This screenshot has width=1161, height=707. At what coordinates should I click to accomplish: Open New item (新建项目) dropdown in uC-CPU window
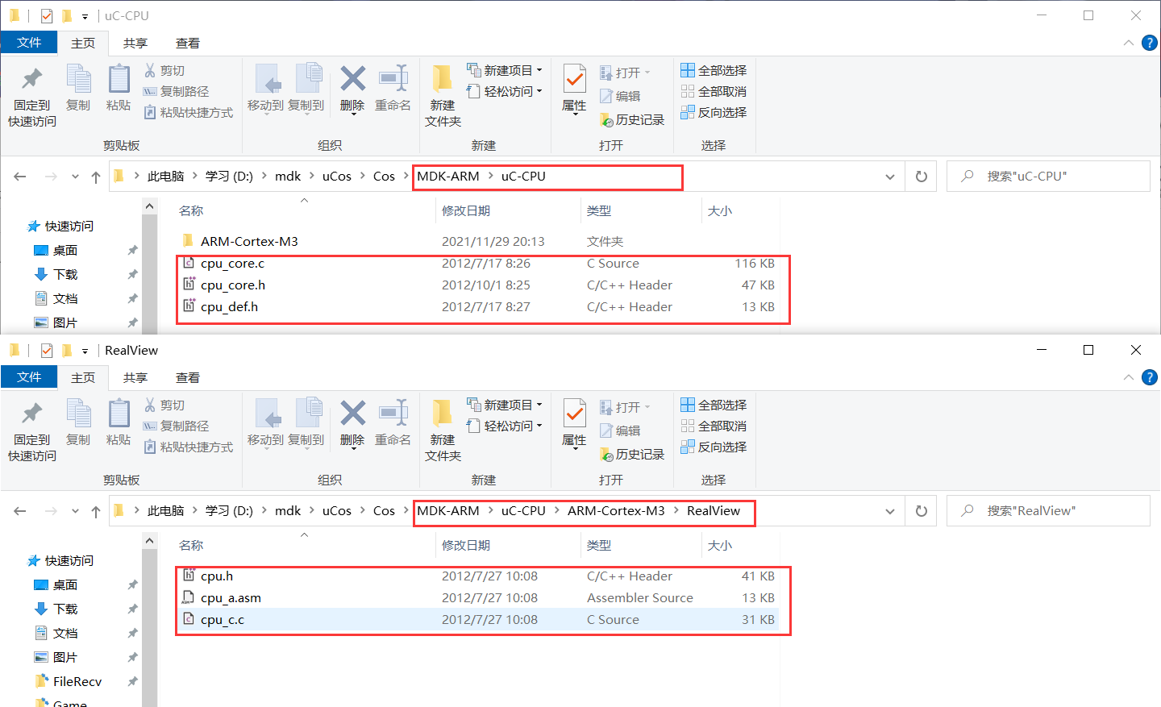pyautogui.click(x=506, y=71)
